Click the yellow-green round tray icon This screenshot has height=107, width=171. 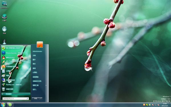pos(147,105)
